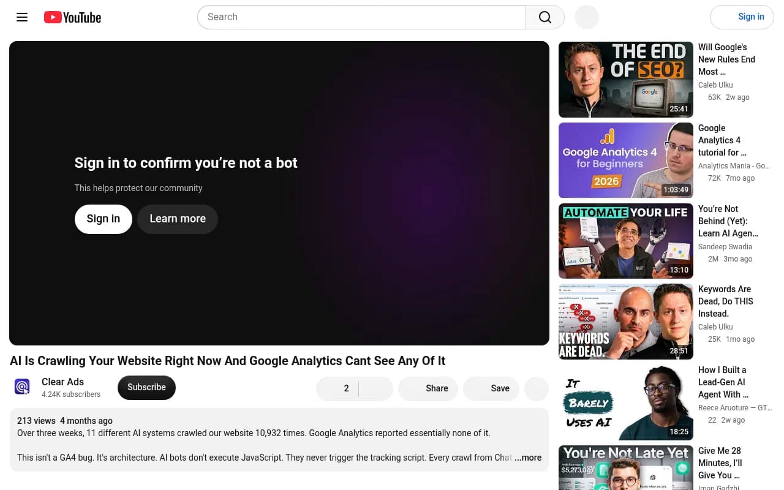This screenshot has height=490, width=784.
Task: Click 213 views 4 months ago text
Action: coord(65,421)
